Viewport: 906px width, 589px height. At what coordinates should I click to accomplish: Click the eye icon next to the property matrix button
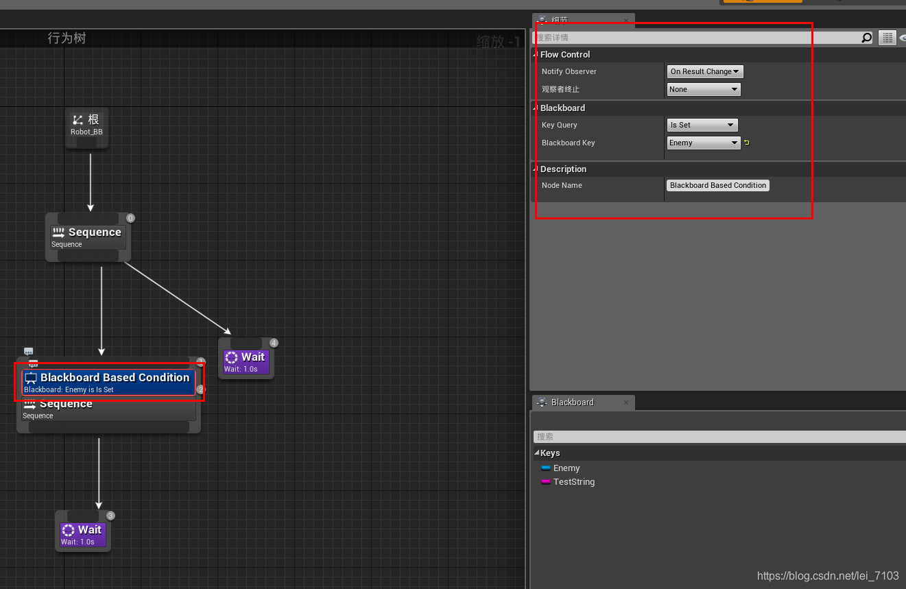[902, 38]
